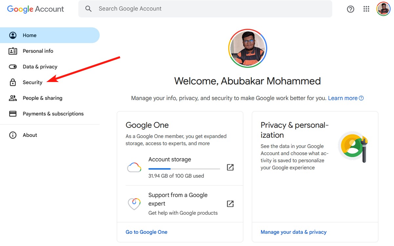Screen dimensions: 394x246
Task: Click the Search Google Account field
Action: click(130, 9)
